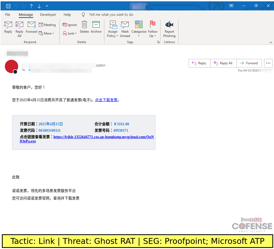
Task: Open the Categorize color menu
Action: click(x=139, y=29)
